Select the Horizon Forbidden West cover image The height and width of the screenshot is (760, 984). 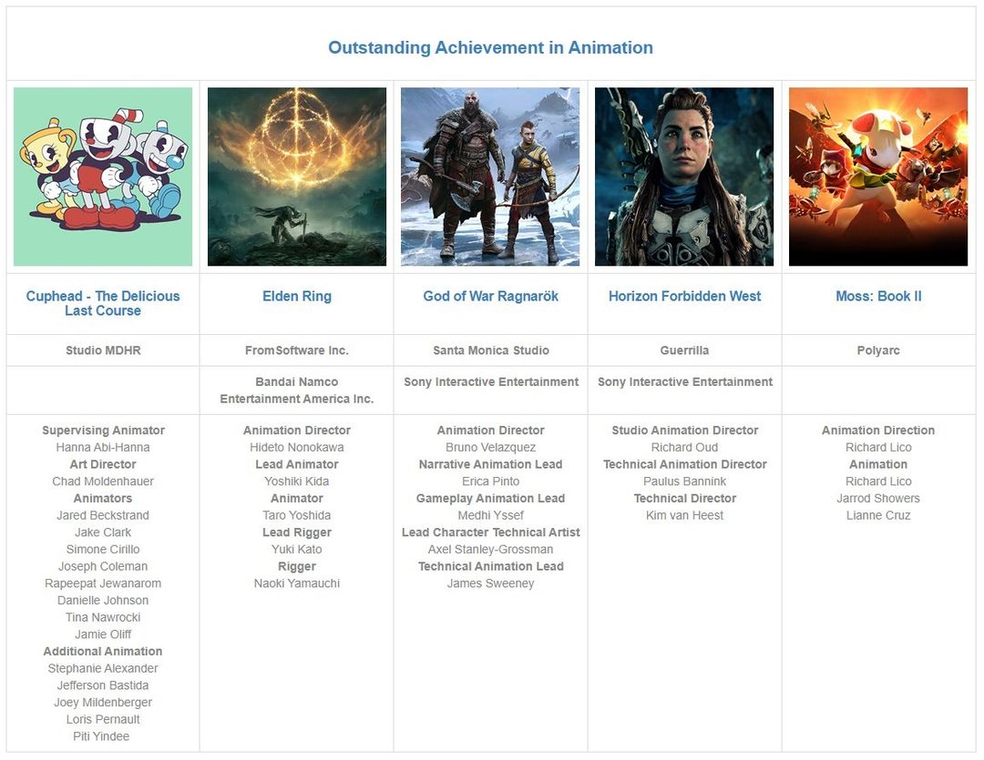coord(684,177)
